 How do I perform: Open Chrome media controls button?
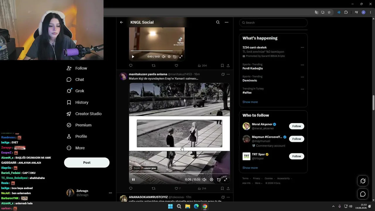pos(356,12)
